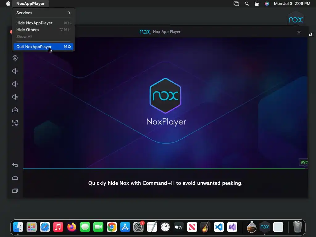Image resolution: width=316 pixels, height=237 pixels.
Task: Open the Trash from the Dock
Action: 297,227
